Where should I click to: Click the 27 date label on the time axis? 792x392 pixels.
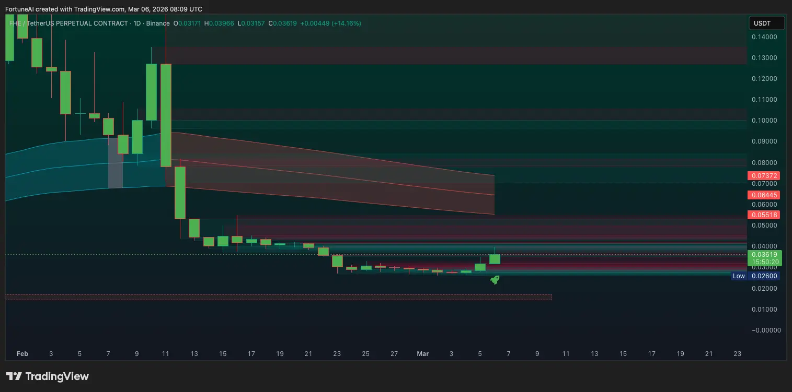point(394,353)
